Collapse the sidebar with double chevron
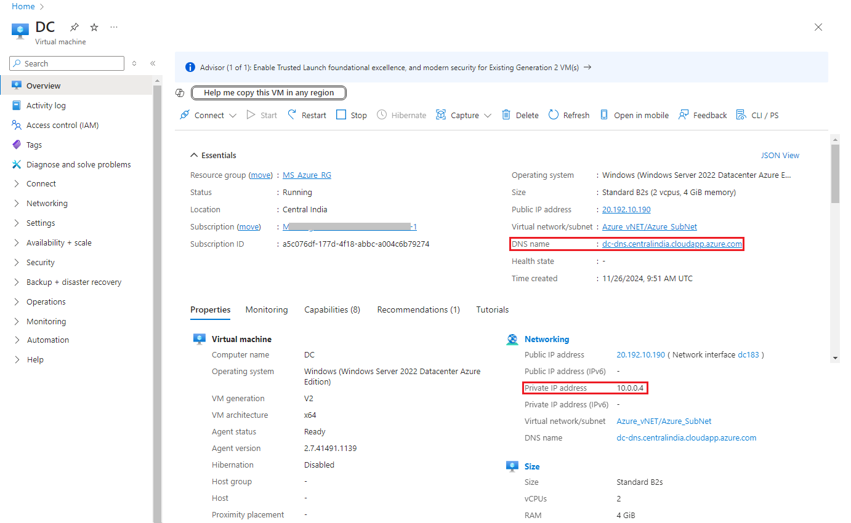 coord(153,63)
